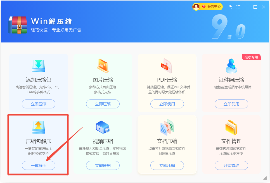Click the 一键解压 button
The image size is (270, 183).
39,165
